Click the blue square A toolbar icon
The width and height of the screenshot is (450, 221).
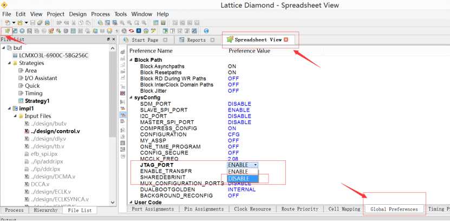tap(139, 31)
